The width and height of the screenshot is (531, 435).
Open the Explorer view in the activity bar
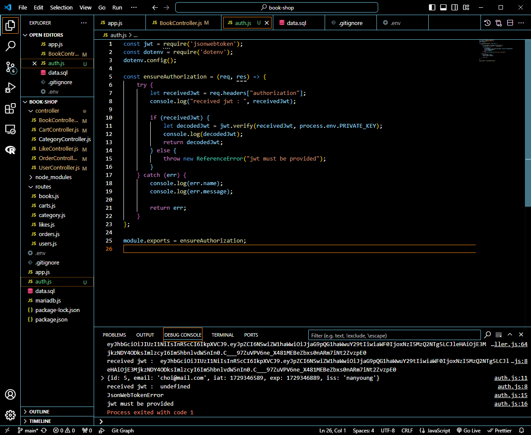pyautogui.click(x=10, y=25)
